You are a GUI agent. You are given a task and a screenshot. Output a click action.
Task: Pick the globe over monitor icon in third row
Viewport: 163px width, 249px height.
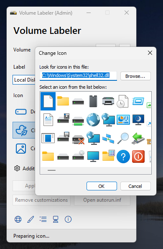(93, 138)
